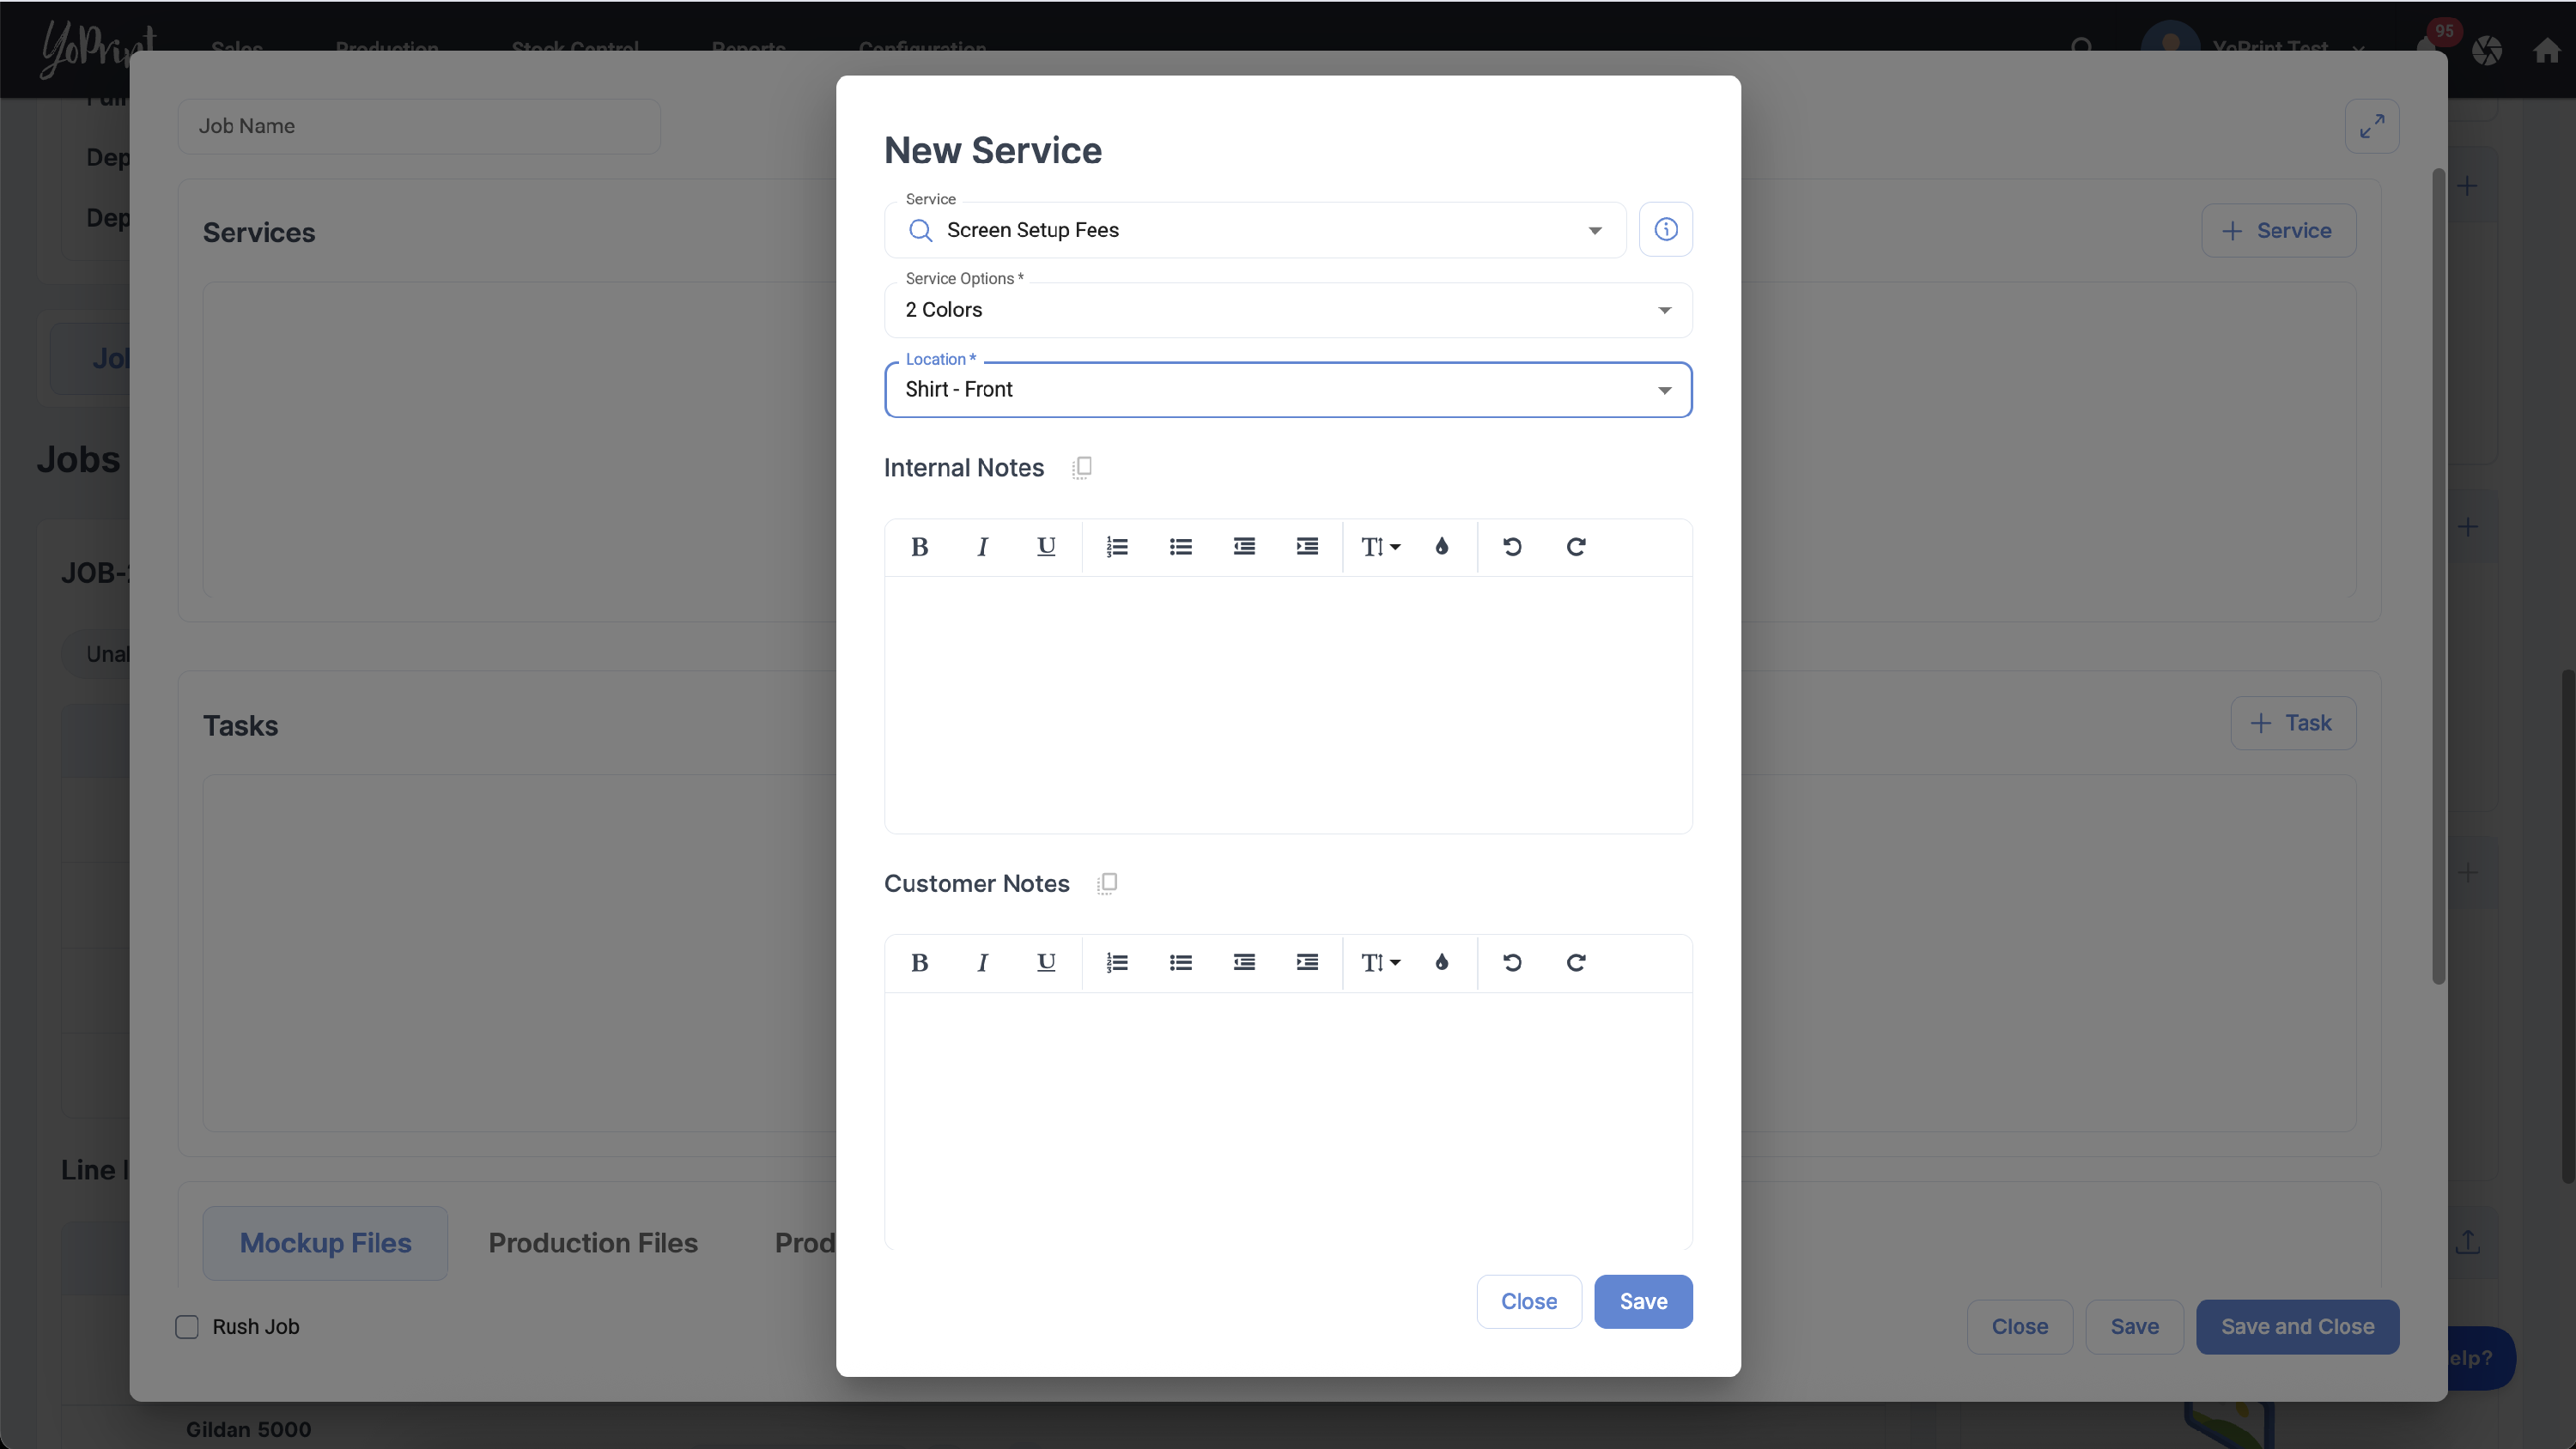
Task: Enable the Rush Job checkbox
Action: [187, 1327]
